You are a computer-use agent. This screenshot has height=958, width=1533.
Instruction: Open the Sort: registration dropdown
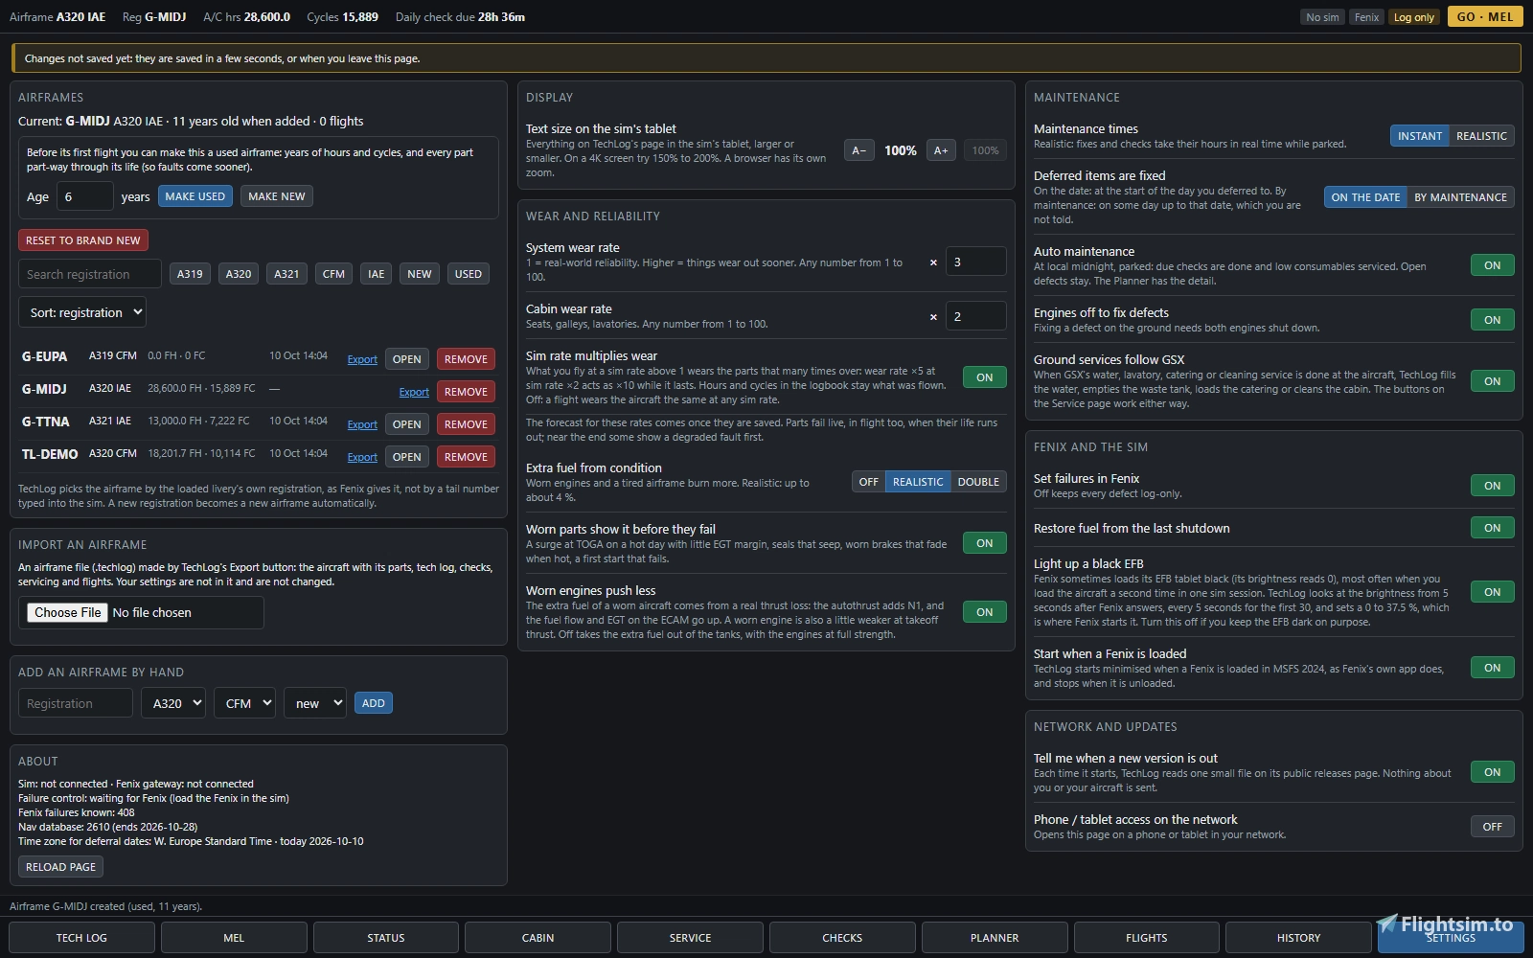[82, 312]
